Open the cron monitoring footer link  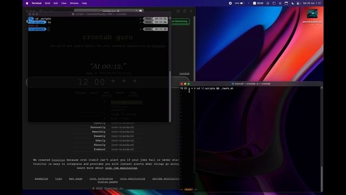click(x=132, y=179)
